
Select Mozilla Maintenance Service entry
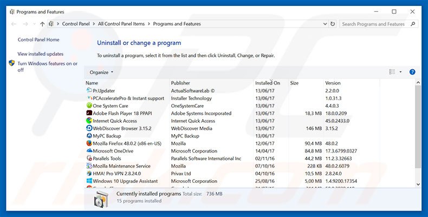(121, 166)
